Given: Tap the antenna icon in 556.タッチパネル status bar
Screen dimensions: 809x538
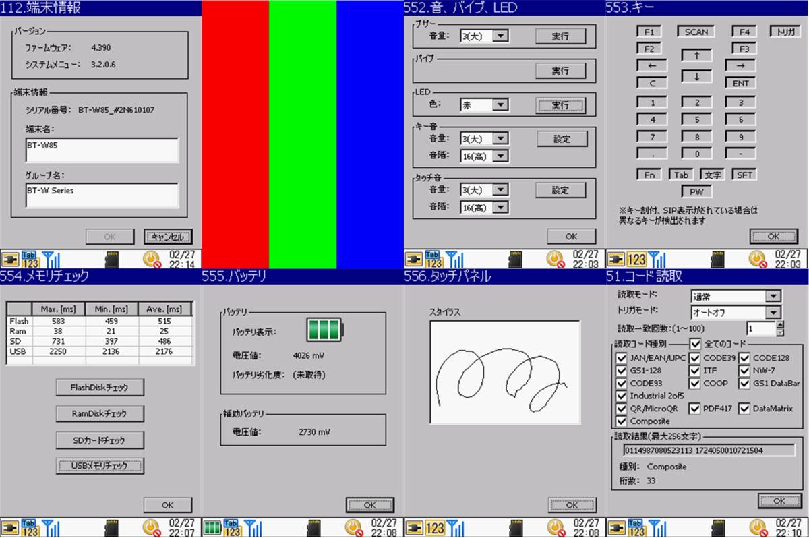Looking at the screenshot, I should click(x=454, y=528).
